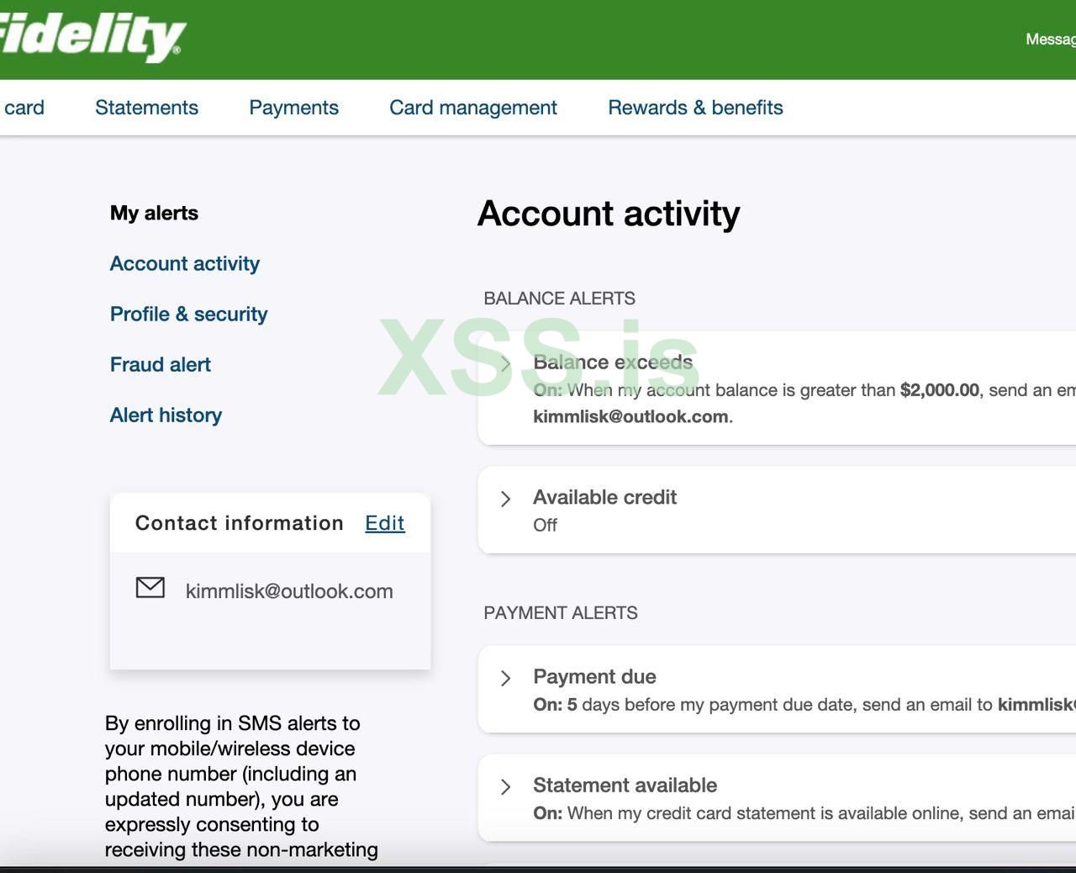The image size is (1076, 873).
Task: Expand the Payment due alert
Action: click(505, 679)
